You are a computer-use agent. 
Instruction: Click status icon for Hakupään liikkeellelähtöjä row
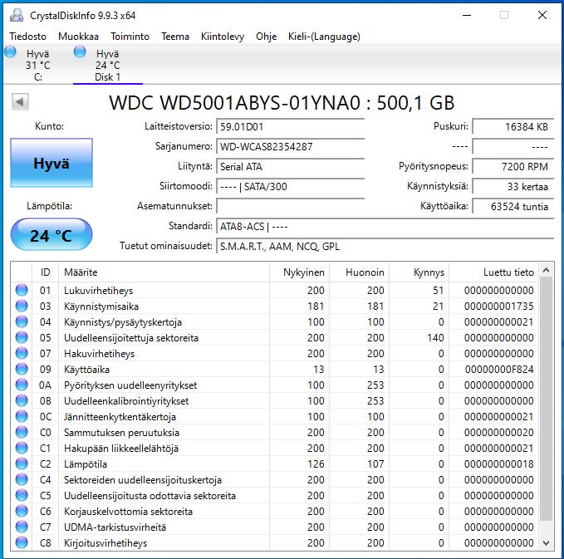point(22,449)
